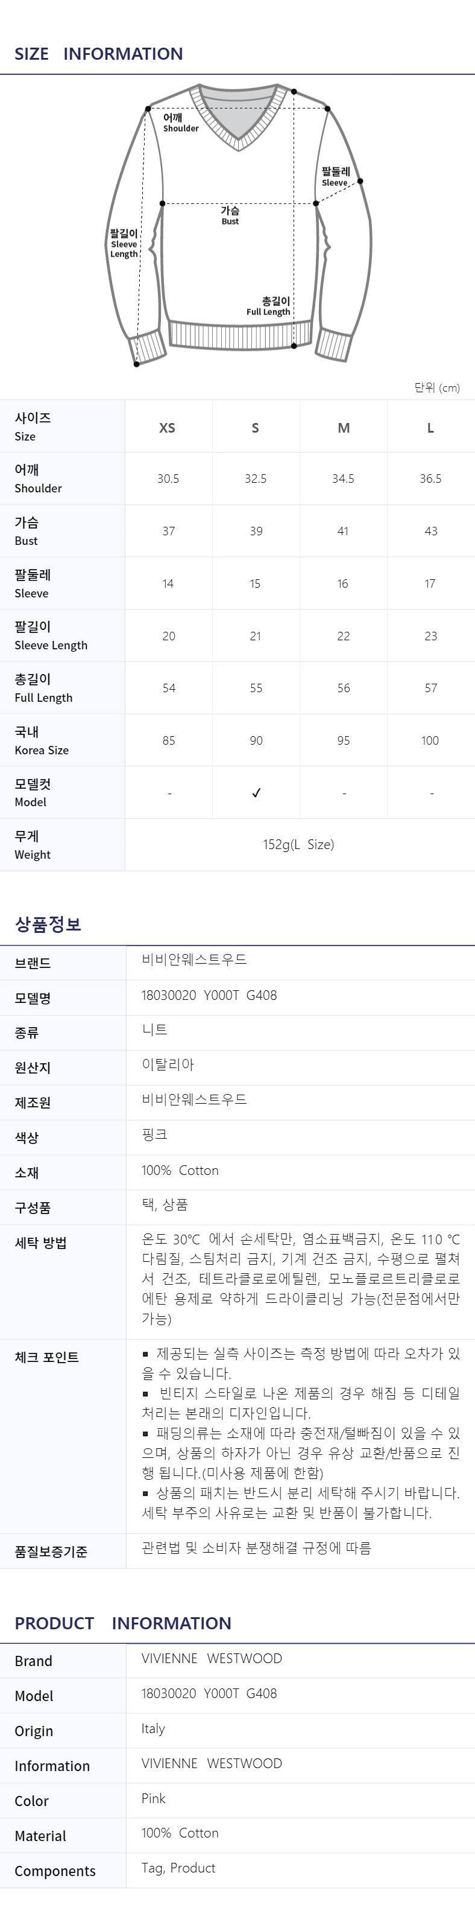Click the checkmark in the Model row
This screenshot has height=1928, width=475.
256,792
